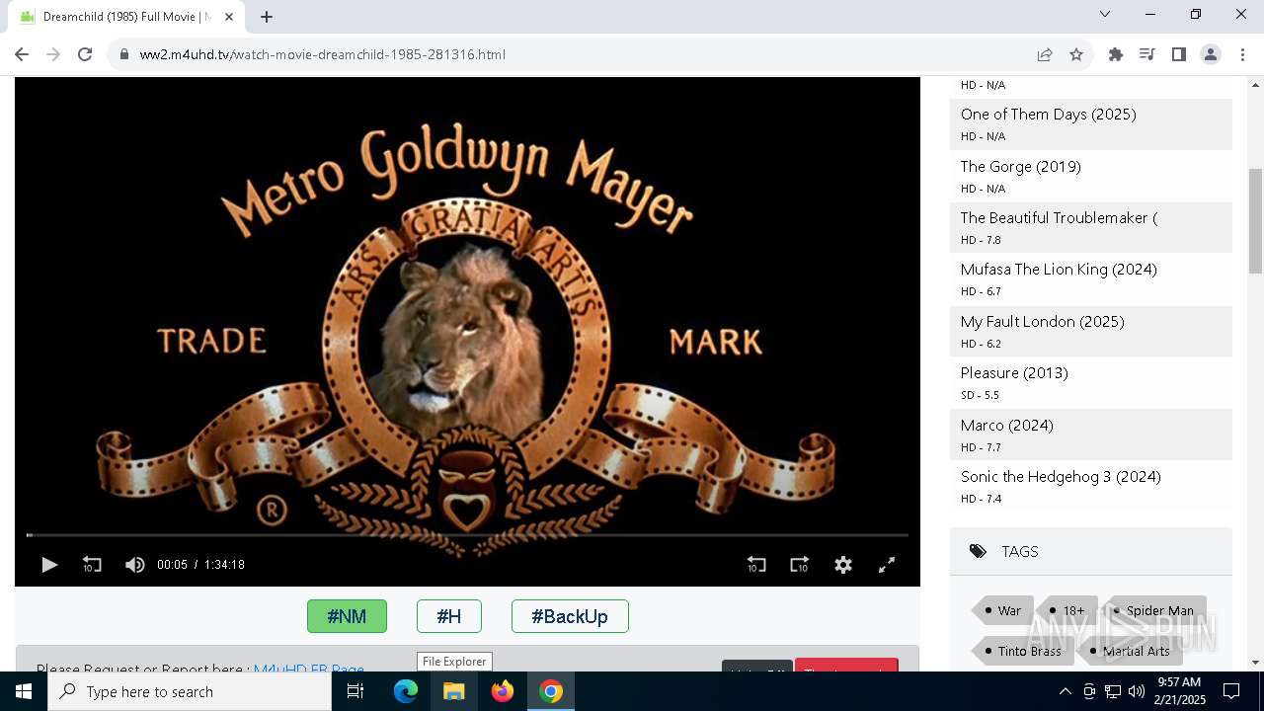Switch to Chrome taskbar icon
1264x711 pixels.
tap(551, 691)
